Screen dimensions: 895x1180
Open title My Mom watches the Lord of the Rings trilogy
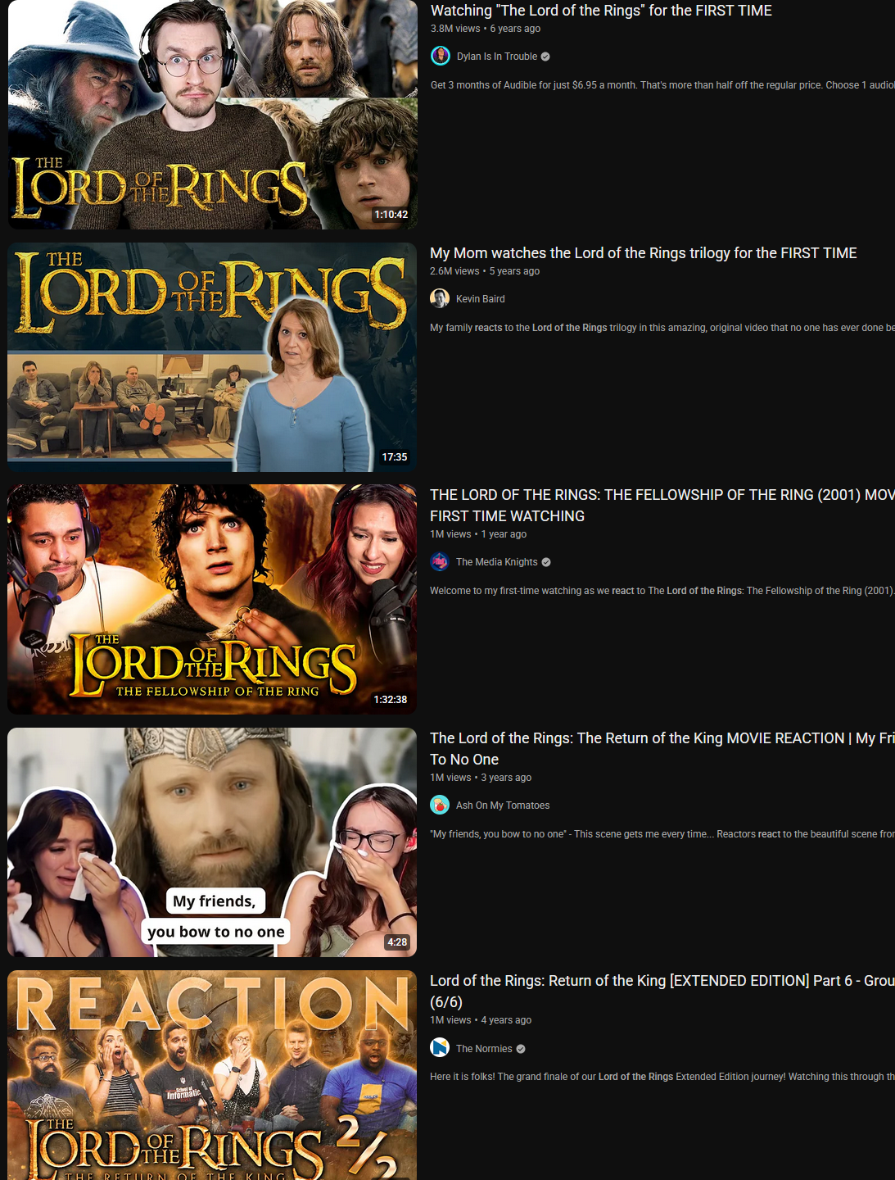click(644, 253)
